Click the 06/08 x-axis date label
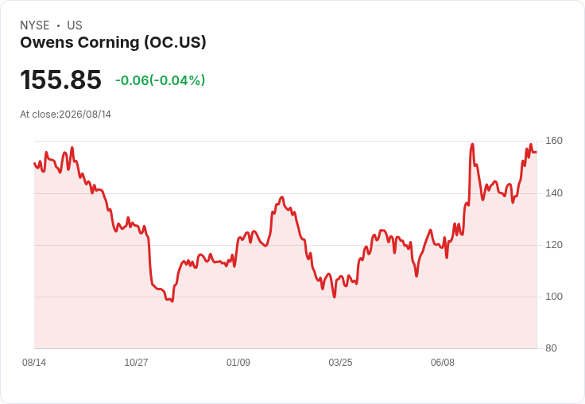Image resolution: width=585 pixels, height=404 pixels. pyautogui.click(x=443, y=362)
